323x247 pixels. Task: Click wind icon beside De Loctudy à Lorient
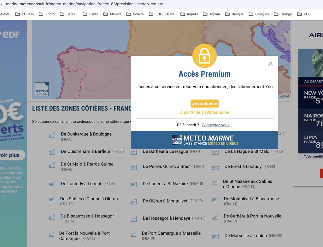click(x=52, y=185)
